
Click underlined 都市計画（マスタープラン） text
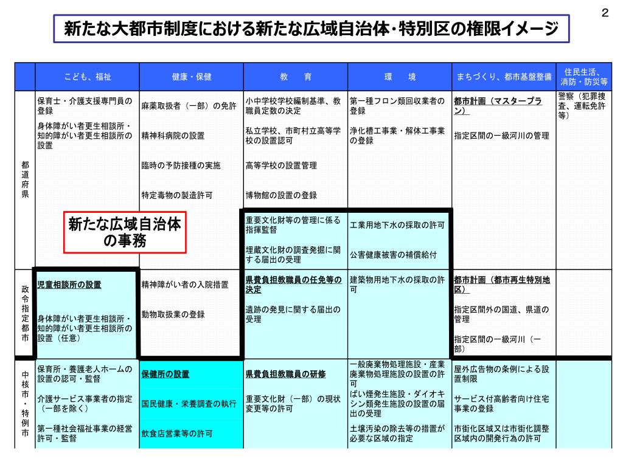(x=498, y=106)
